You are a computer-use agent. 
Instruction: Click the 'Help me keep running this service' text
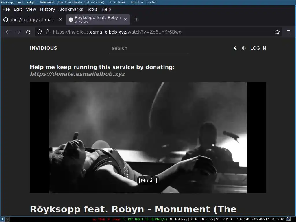[102, 67]
